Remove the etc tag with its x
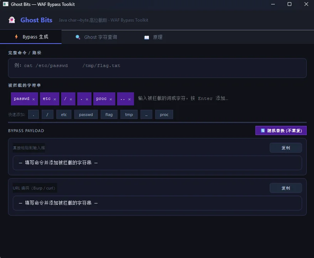The height and width of the screenshot is (258, 314). tap(55, 99)
